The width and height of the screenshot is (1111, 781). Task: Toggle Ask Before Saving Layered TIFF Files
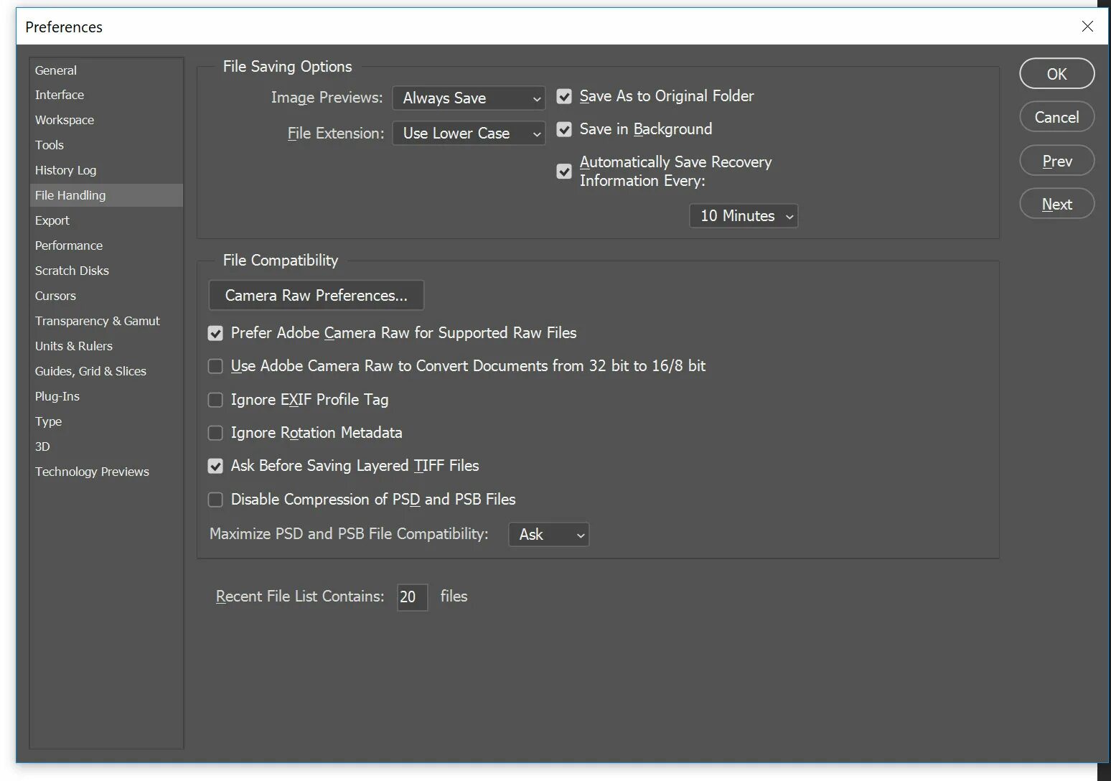(215, 466)
